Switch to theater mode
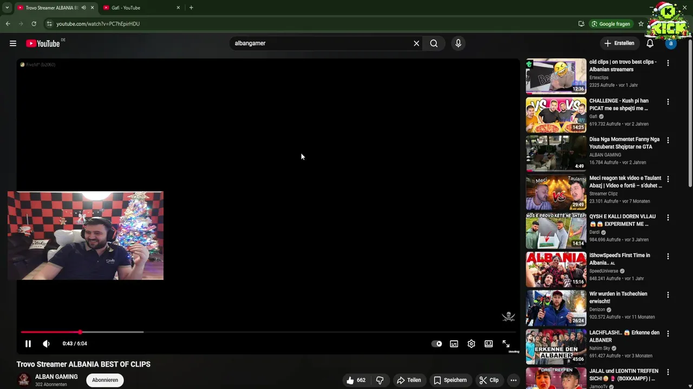 (x=488, y=344)
